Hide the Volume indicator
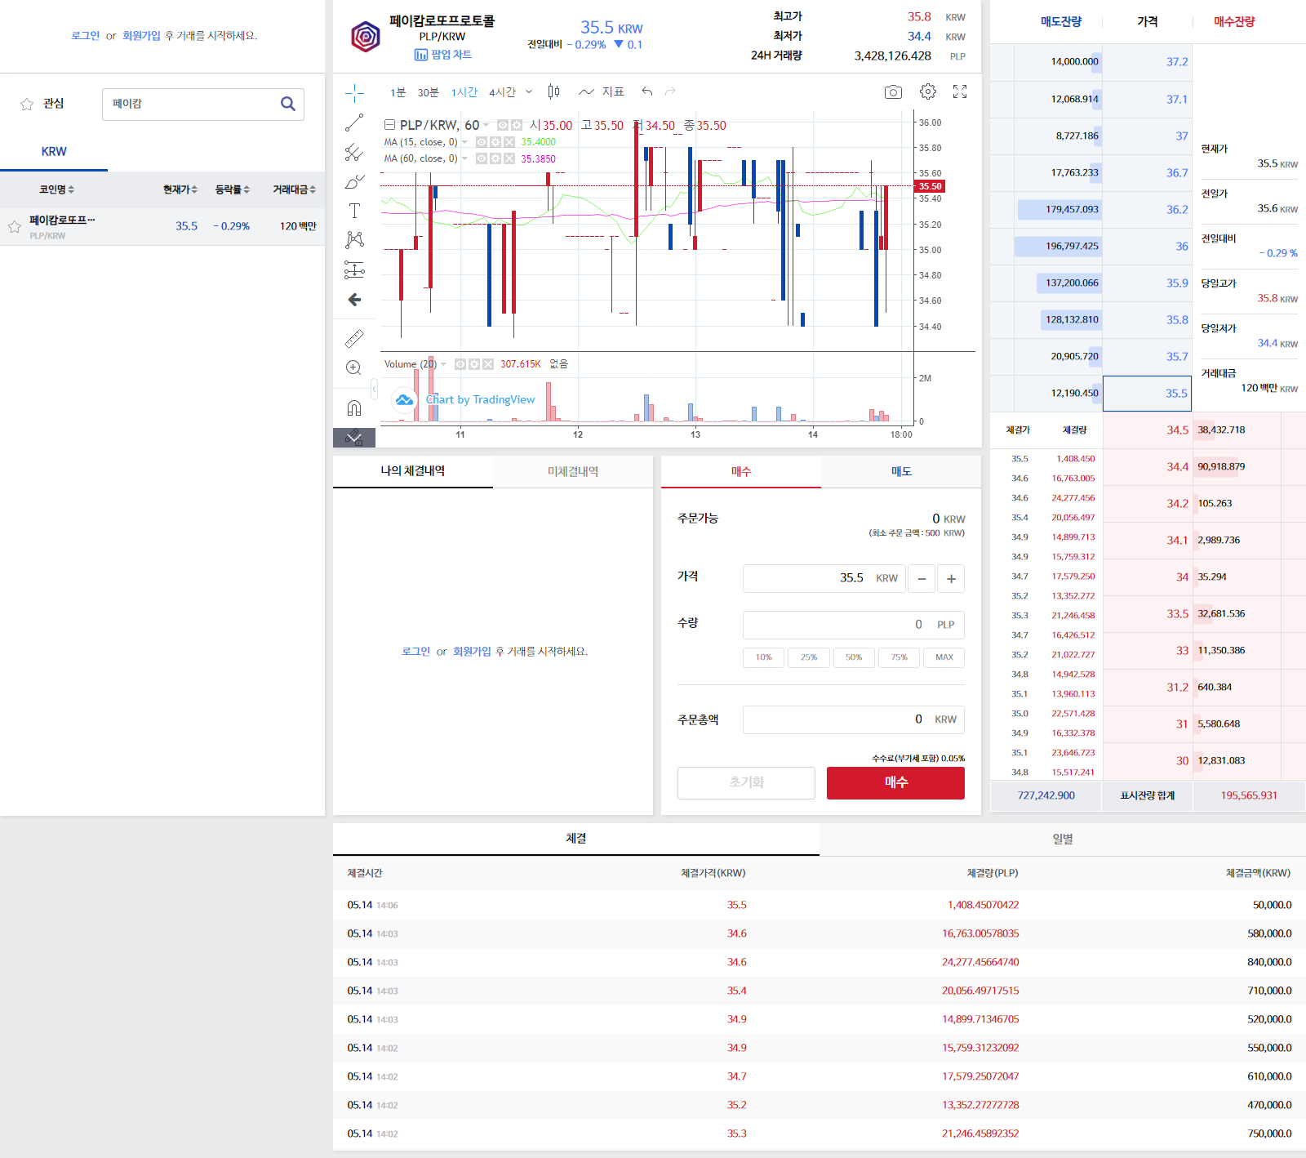The width and height of the screenshot is (1306, 1158). [460, 364]
